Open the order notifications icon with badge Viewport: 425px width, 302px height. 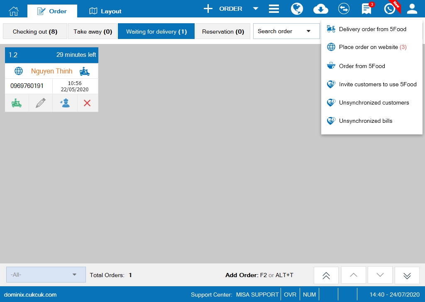coord(366,9)
